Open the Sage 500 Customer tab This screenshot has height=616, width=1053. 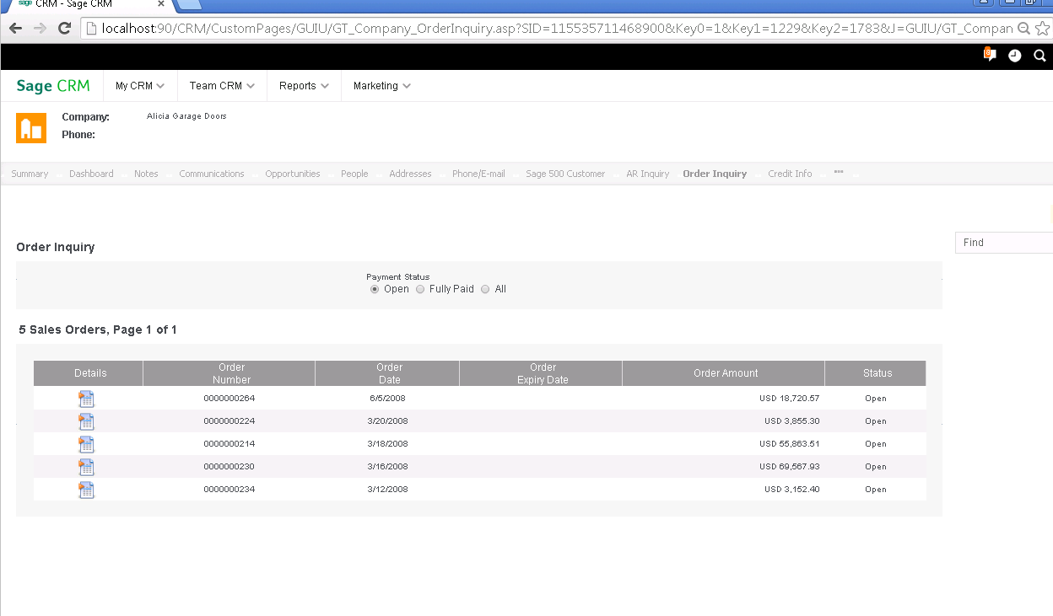click(x=564, y=174)
